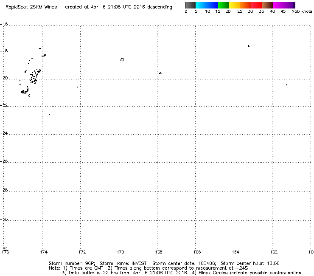
Task: Click the 'RapidScat 25KM Winds' title text
Action: (31, 7)
